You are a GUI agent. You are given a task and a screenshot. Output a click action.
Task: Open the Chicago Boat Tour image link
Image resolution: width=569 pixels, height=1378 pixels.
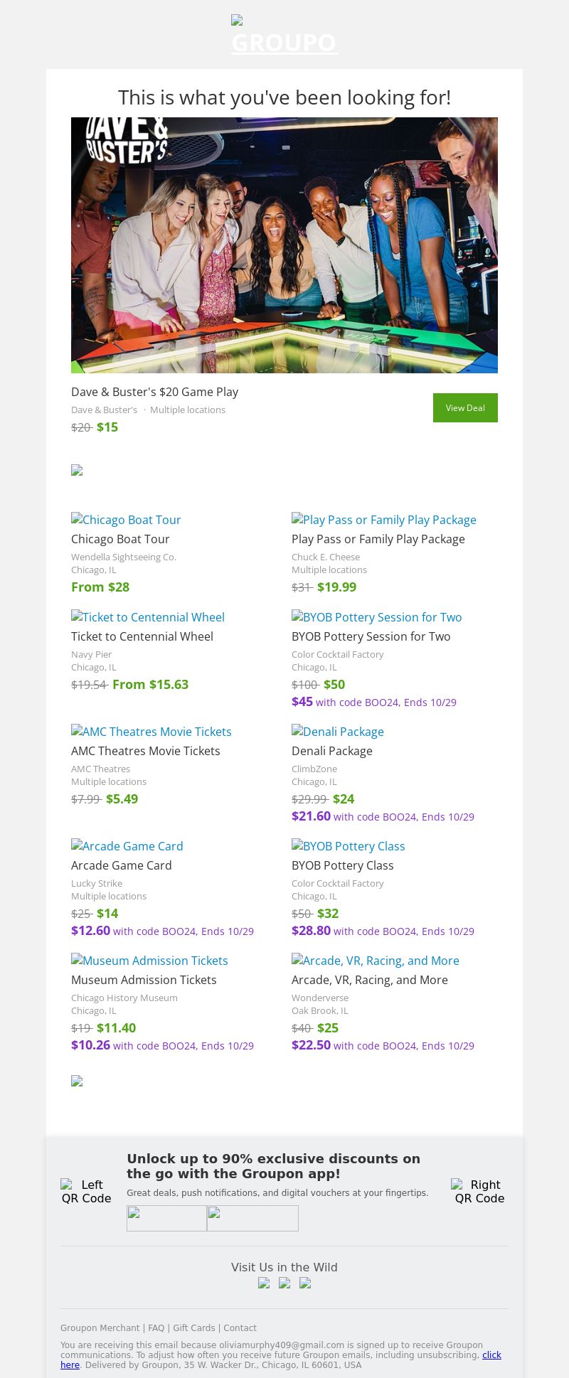pos(126,520)
